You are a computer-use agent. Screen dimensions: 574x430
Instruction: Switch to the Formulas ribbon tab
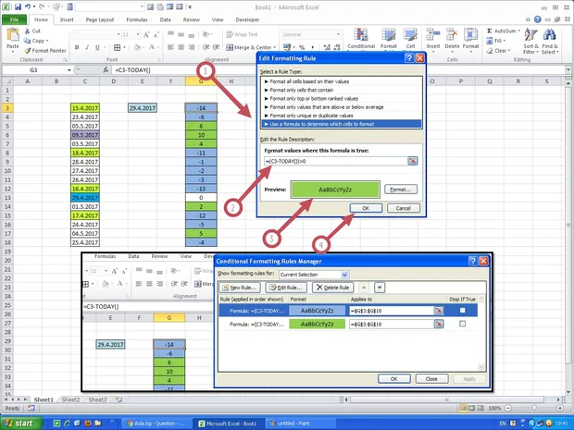point(137,19)
